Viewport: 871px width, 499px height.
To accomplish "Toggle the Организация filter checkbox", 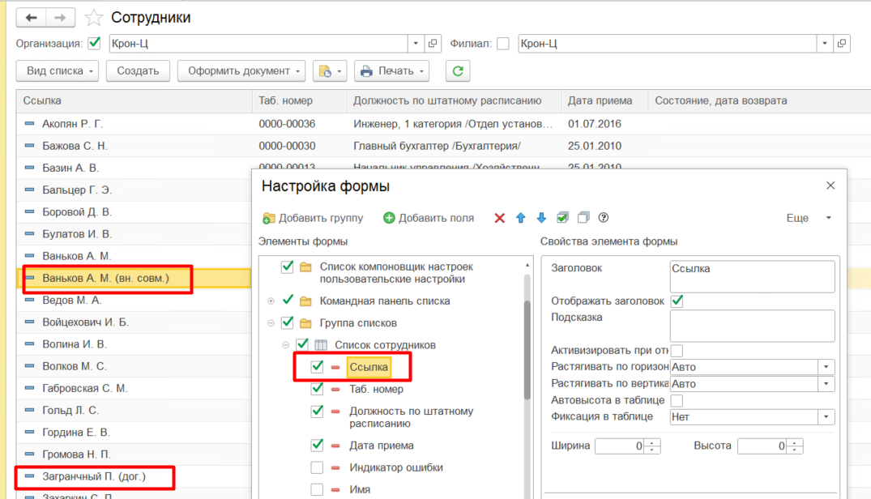I will pos(94,43).
